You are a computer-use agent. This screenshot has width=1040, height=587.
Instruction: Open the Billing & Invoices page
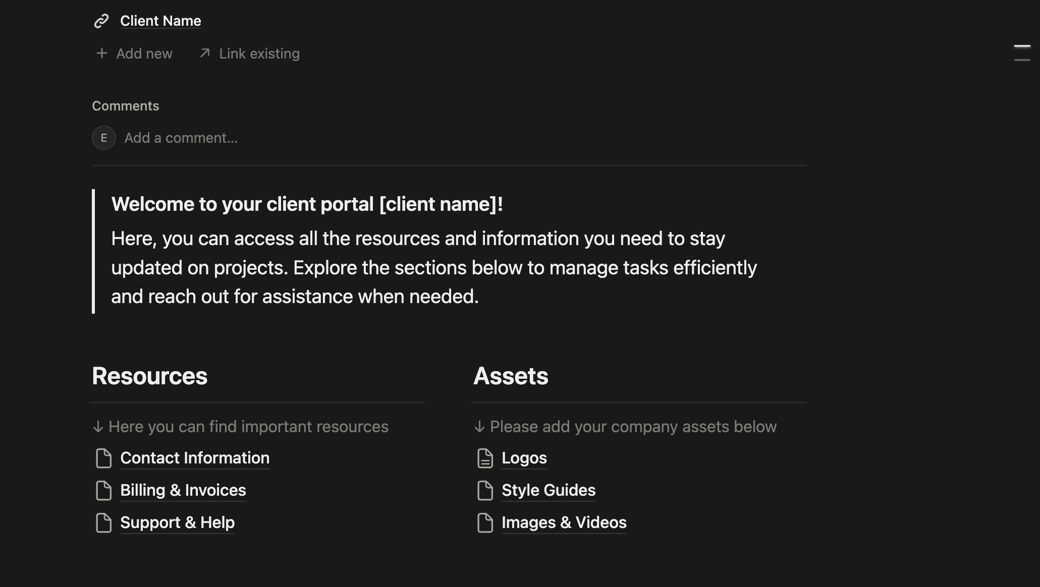[183, 491]
